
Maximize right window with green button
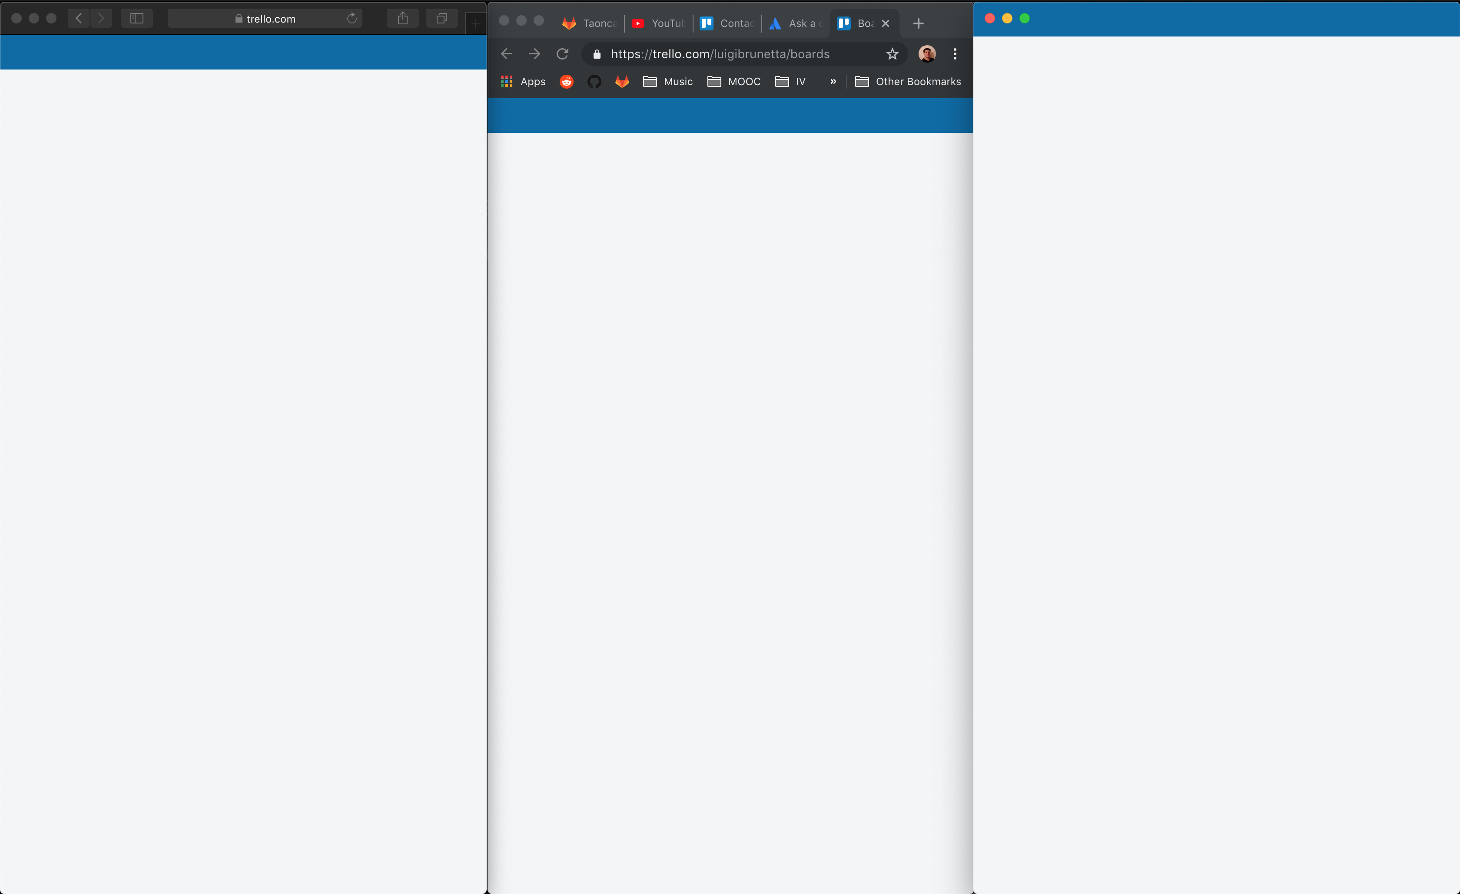(1025, 18)
